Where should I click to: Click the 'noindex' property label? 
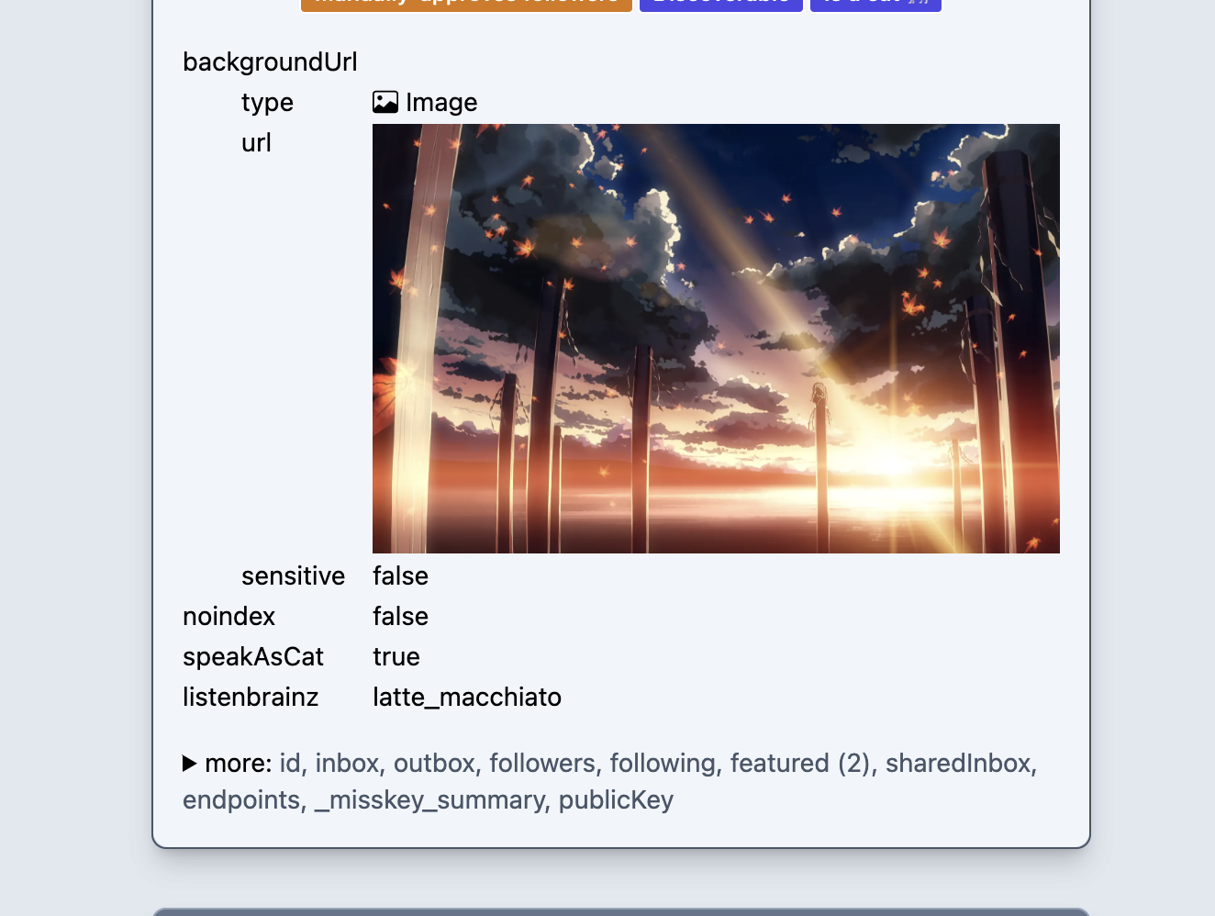coord(229,616)
